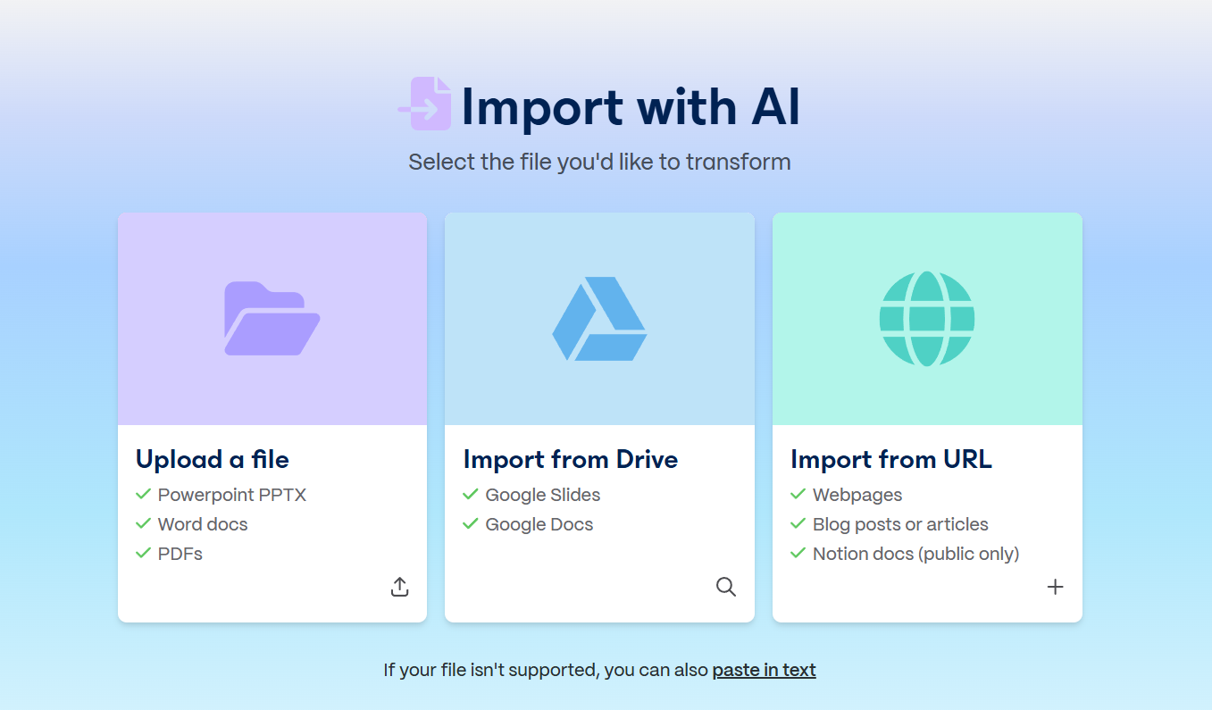Click the magnifying glass search icon
Screen dimensions: 1212x710
(726, 587)
